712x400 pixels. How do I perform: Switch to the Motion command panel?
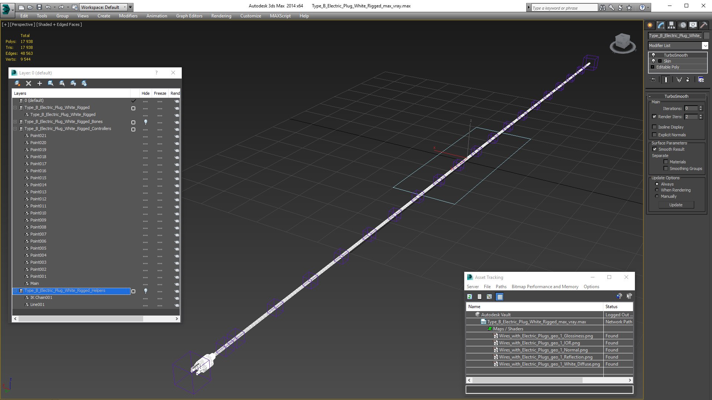tap(682, 25)
